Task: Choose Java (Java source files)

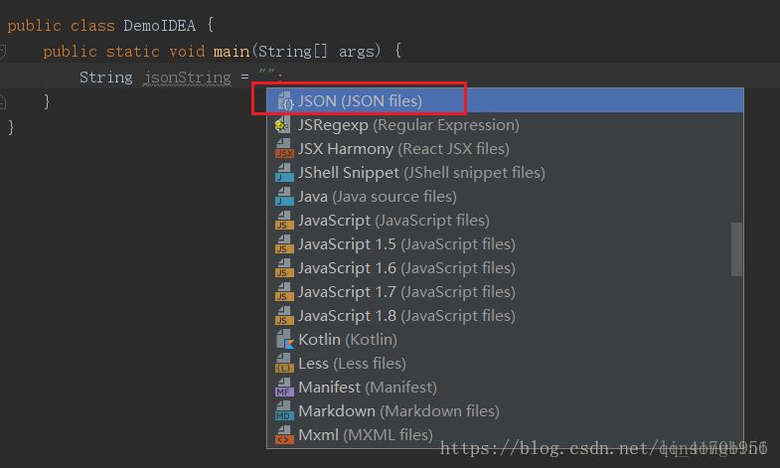Action: (499, 197)
